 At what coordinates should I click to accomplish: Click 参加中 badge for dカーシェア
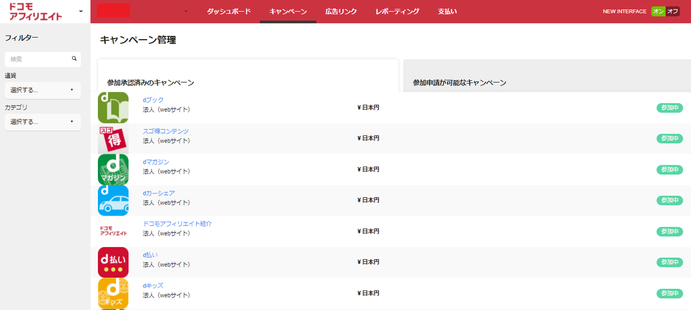(x=670, y=201)
